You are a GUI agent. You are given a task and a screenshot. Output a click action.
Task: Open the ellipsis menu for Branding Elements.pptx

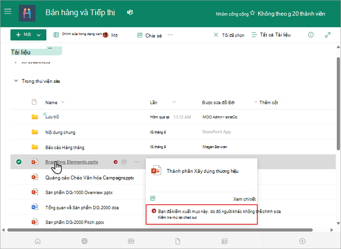[x=136, y=161]
